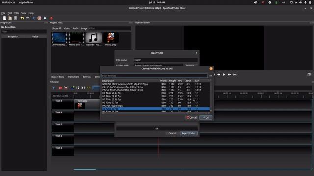Click the Properties panel dock controls icon
Viewport: 314px width, 176px height.
pos(46,23)
